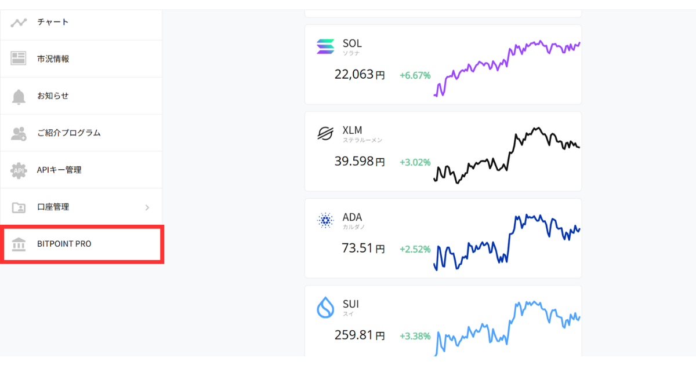The image size is (696, 365).
Task: Click the ADA price 73.51円
Action: [362, 249]
